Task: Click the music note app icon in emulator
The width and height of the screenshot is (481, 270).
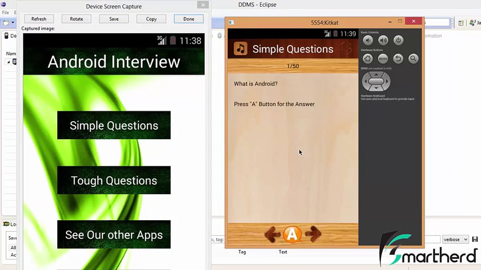Action: click(x=240, y=49)
